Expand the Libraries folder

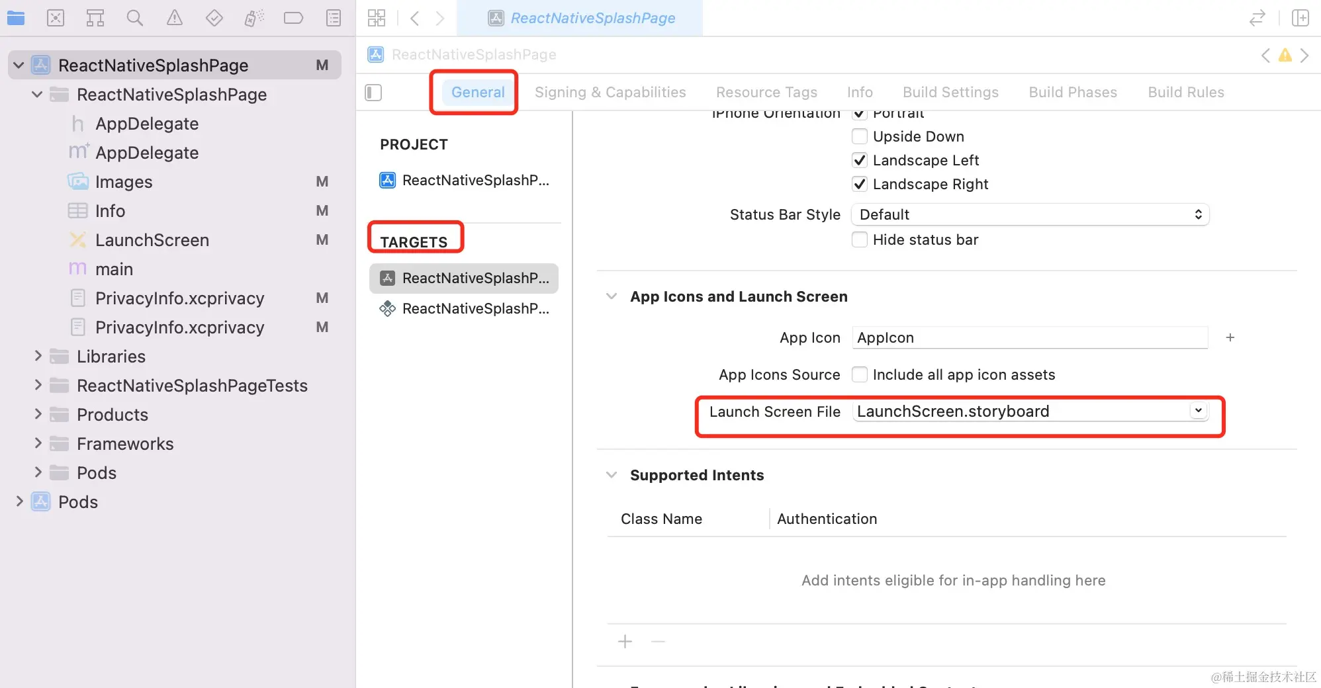(38, 357)
